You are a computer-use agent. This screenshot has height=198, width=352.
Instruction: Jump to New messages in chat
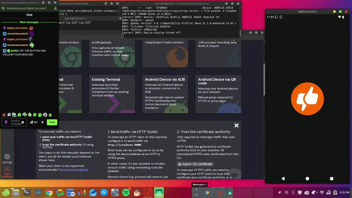coord(29,22)
